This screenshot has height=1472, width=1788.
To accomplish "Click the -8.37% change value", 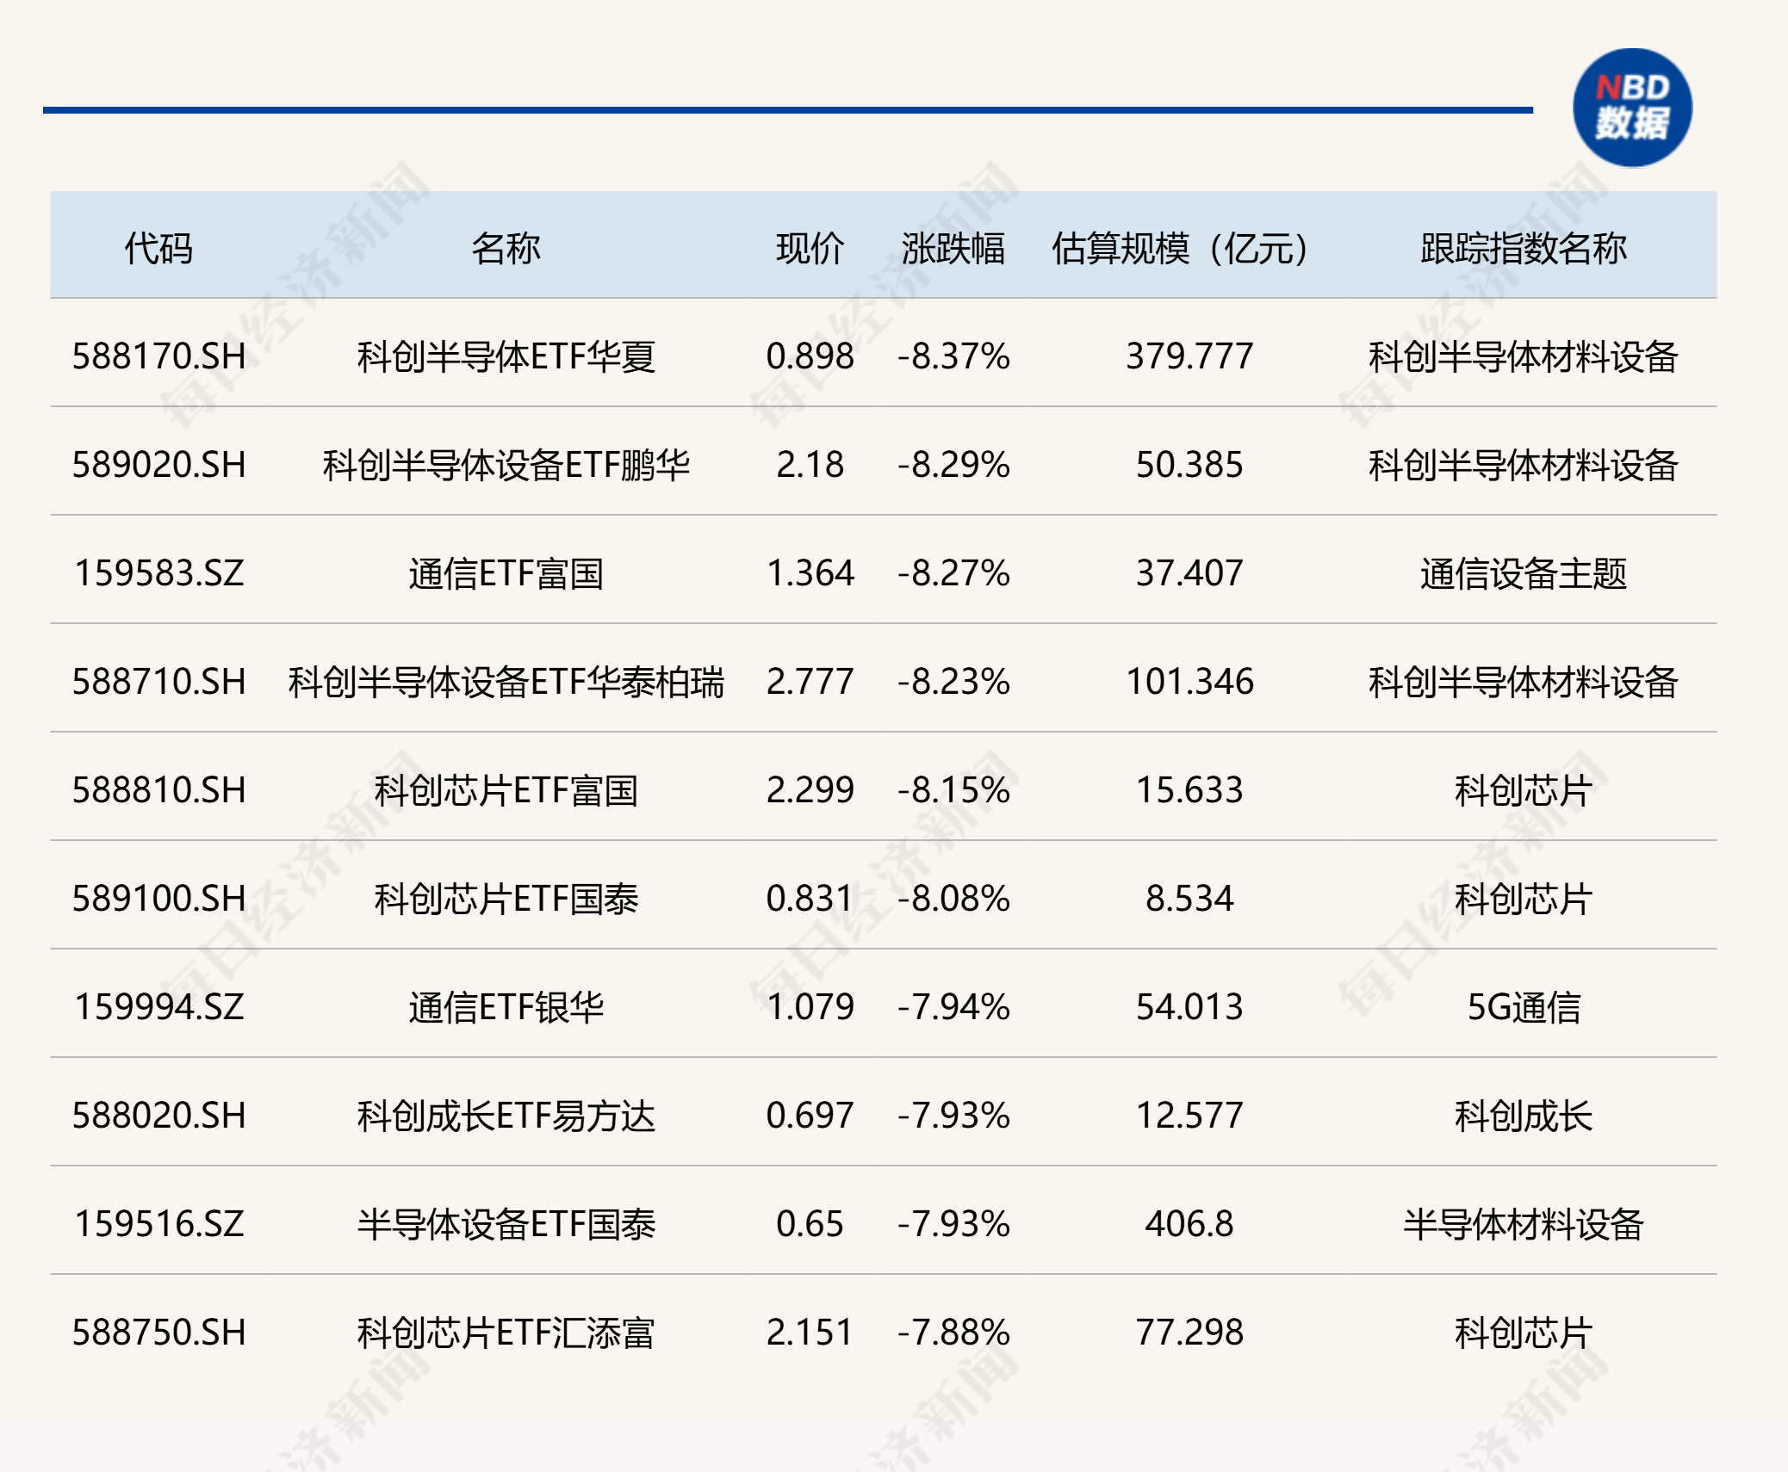I will pyautogui.click(x=953, y=356).
